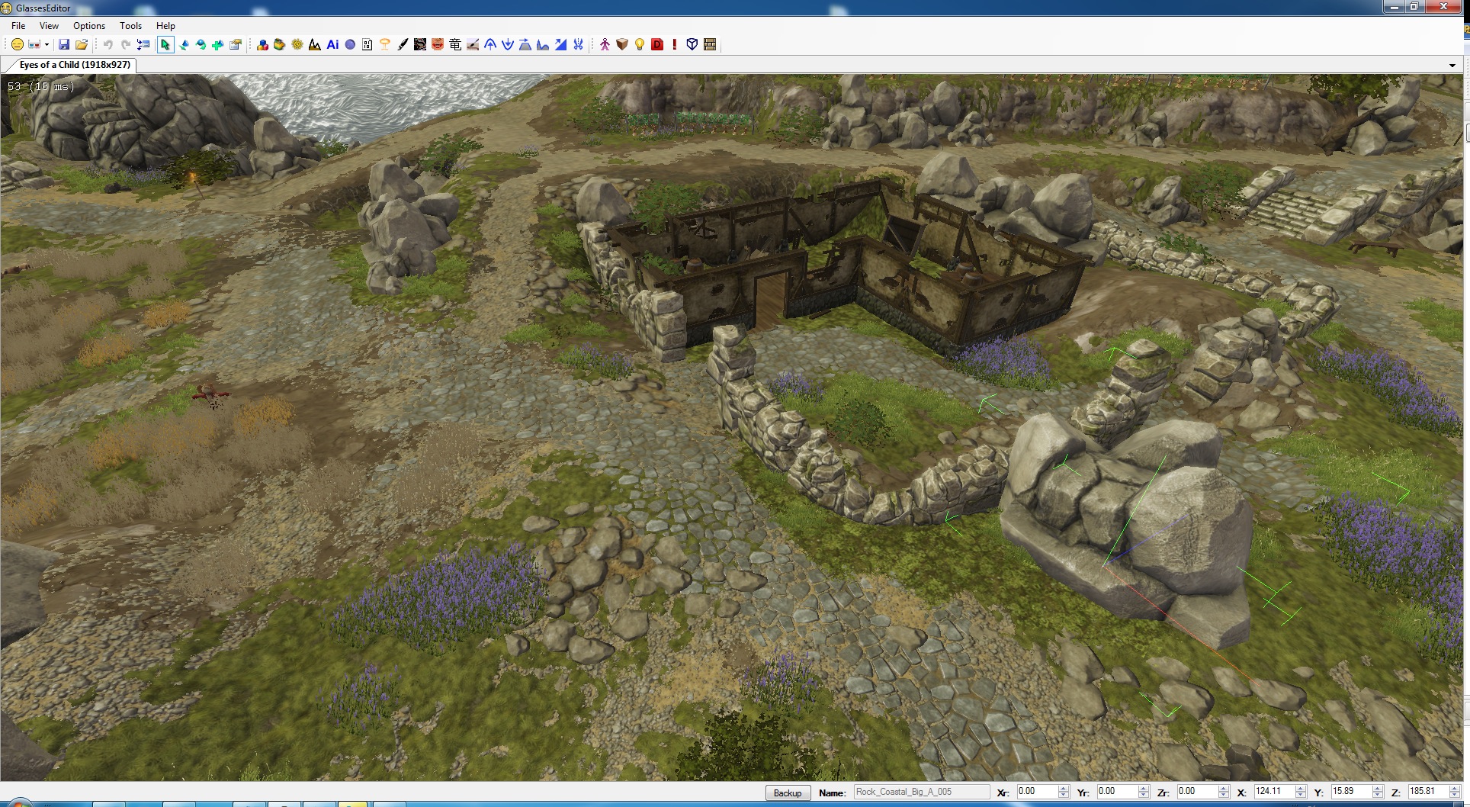Click the blue AI toolbar icon
The image size is (1470, 807).
coord(332,45)
